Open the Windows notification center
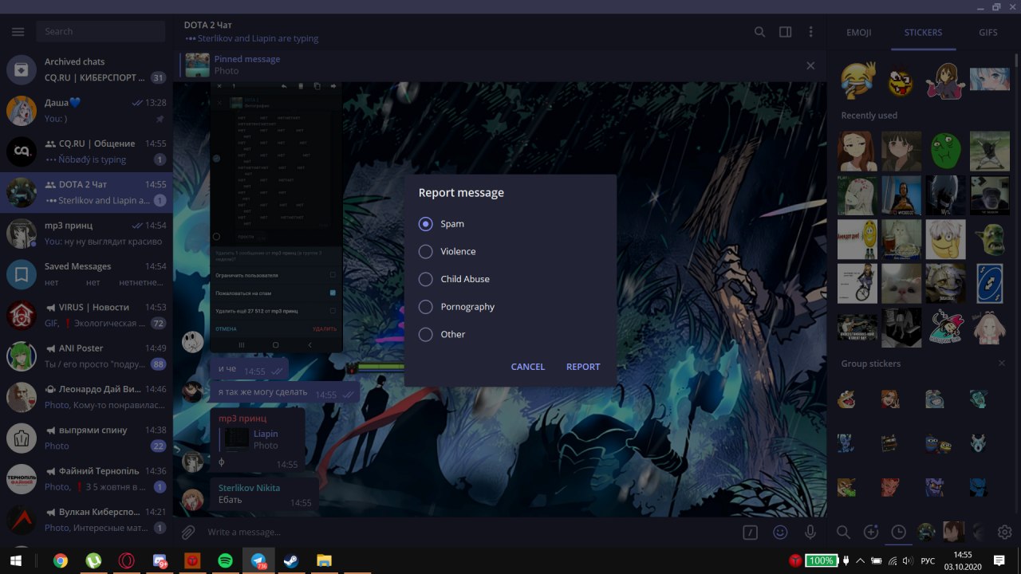Image resolution: width=1021 pixels, height=574 pixels. [x=999, y=560]
